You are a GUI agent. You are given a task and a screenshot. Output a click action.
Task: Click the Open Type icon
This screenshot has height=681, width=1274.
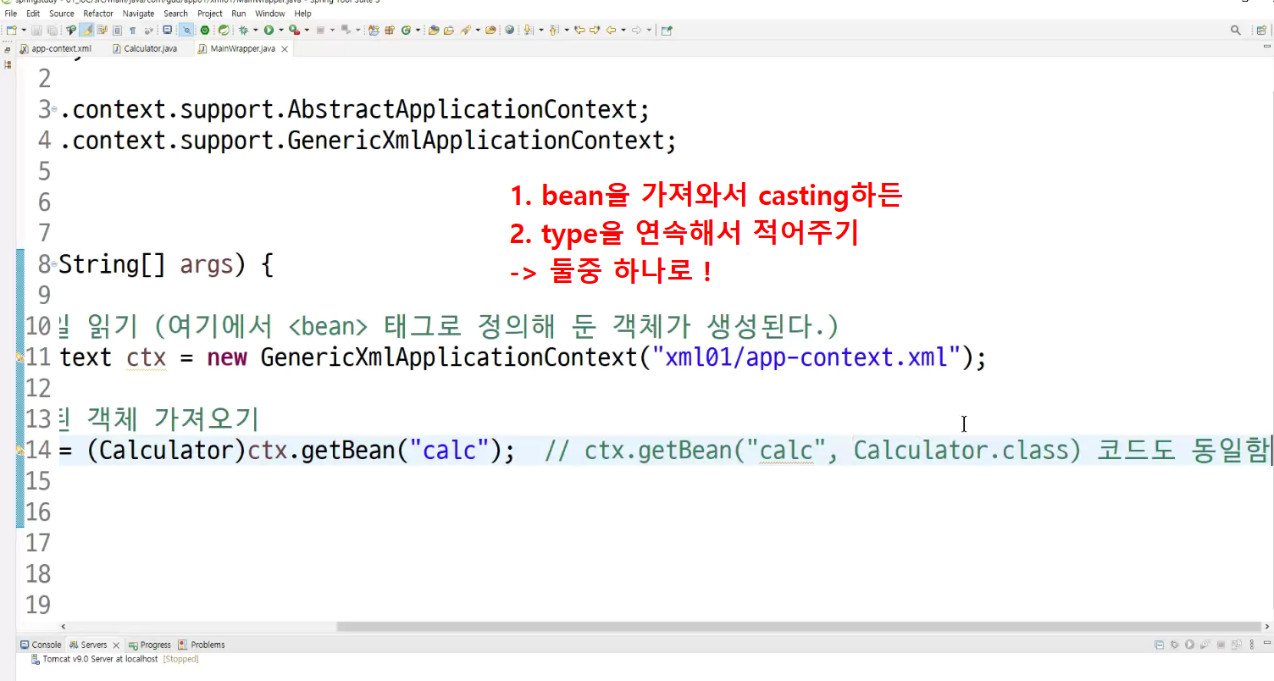pyautogui.click(x=434, y=30)
